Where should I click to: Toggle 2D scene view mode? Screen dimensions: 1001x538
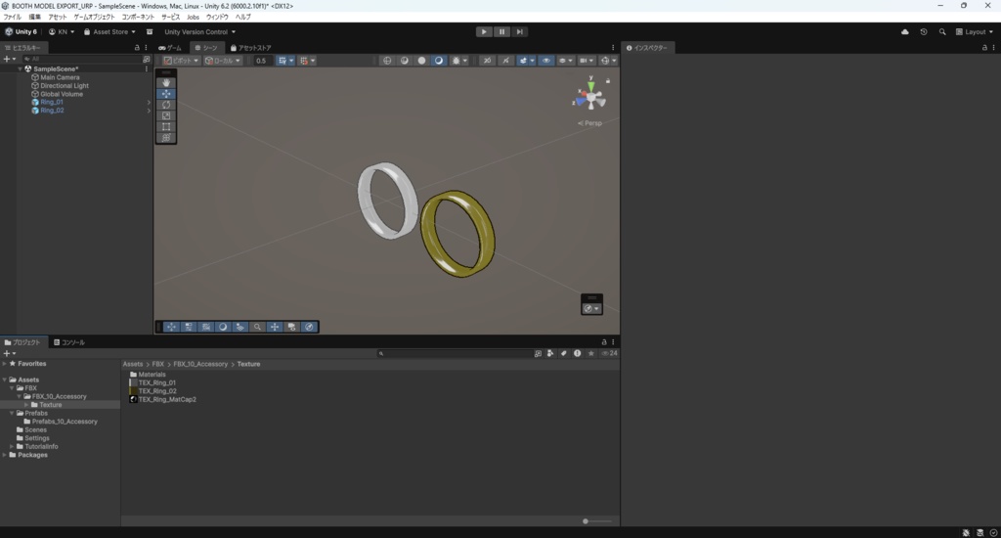[x=487, y=61]
